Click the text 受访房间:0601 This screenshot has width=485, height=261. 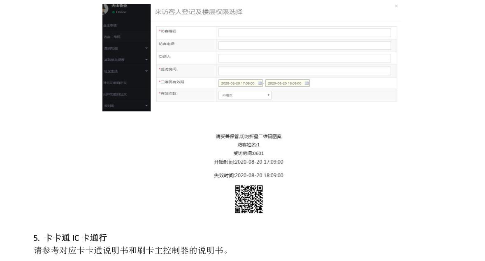coord(249,153)
